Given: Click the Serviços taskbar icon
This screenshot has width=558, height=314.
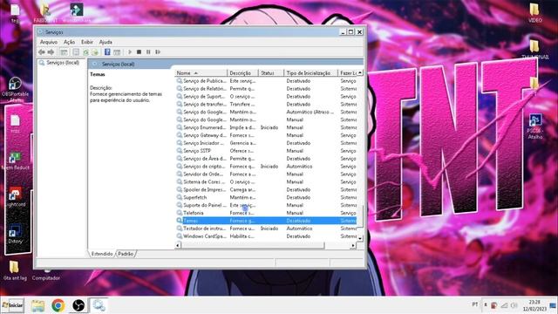Looking at the screenshot, I should click(x=99, y=305).
